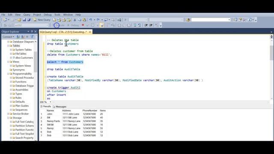The height and width of the screenshot is (154, 274).
Task: Click the Connect icon on SQL Editor toolbar
Action: click(x=6, y=25)
